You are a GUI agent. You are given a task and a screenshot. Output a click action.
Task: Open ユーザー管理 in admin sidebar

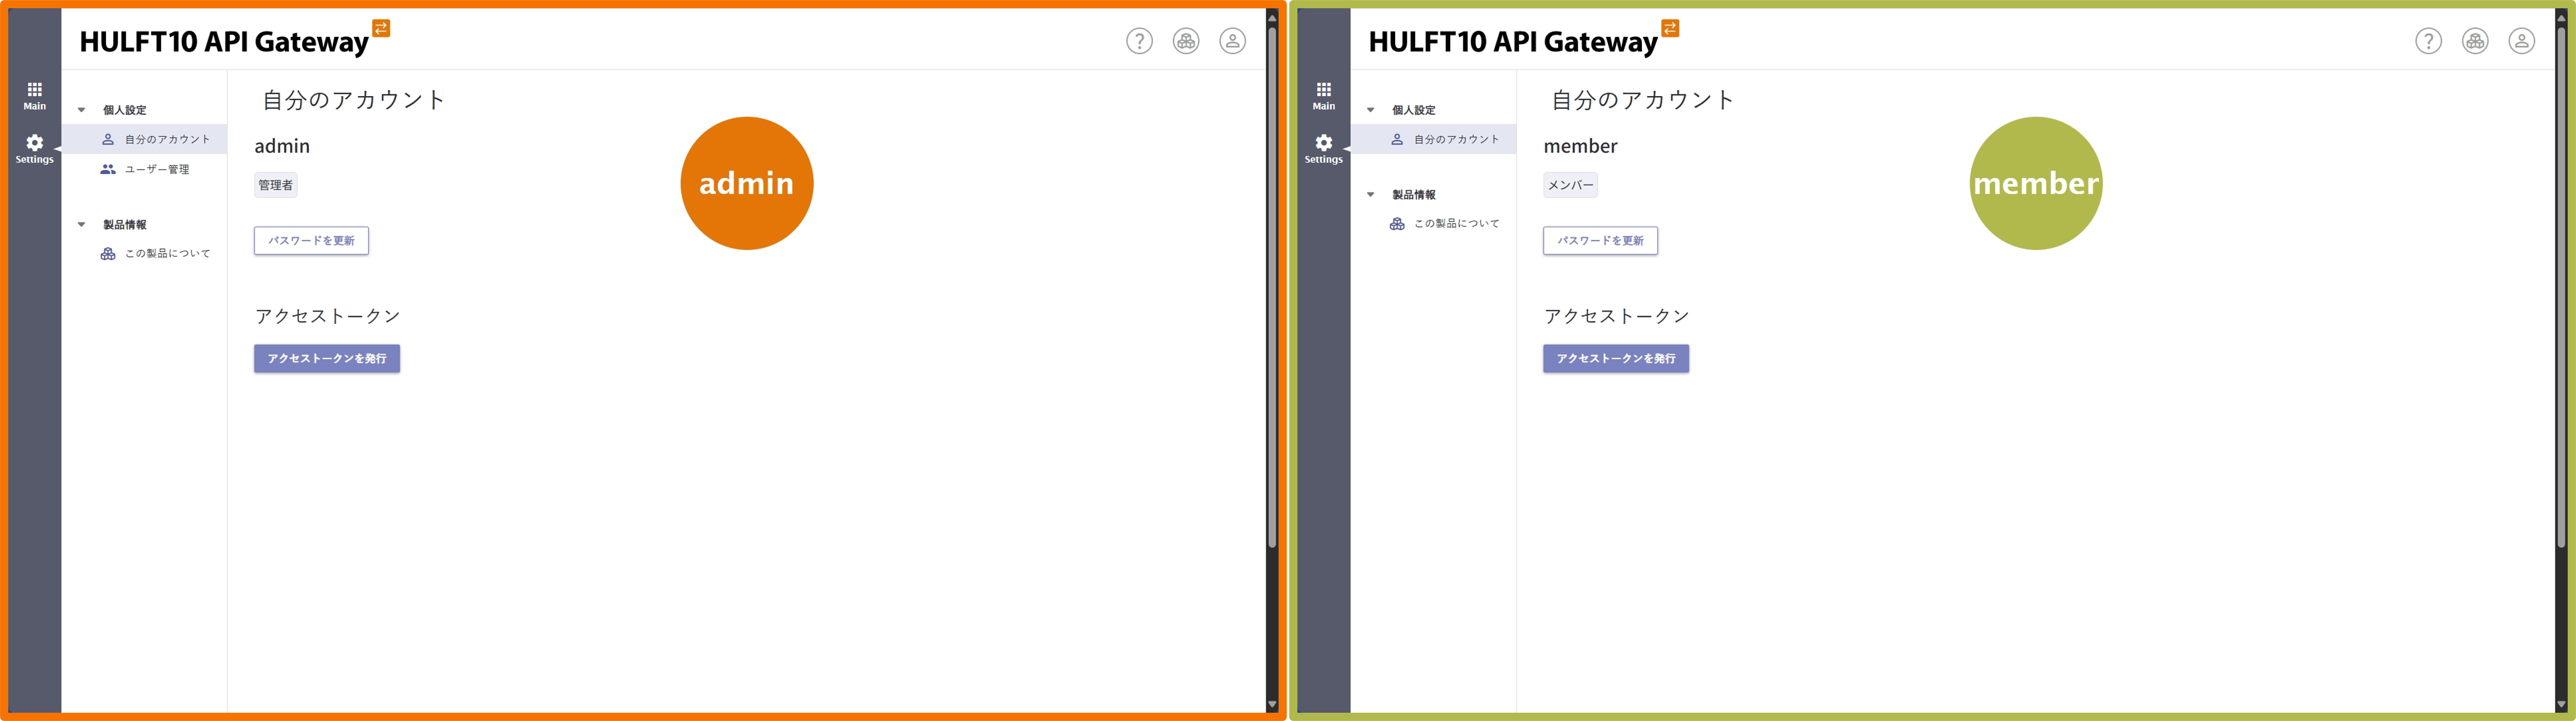point(156,169)
